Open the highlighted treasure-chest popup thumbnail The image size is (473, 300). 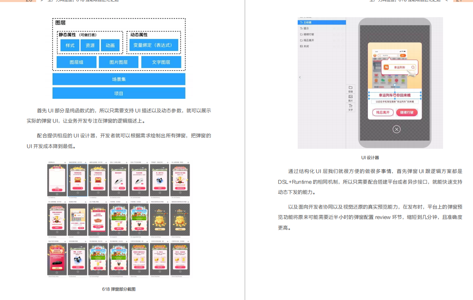(78, 180)
